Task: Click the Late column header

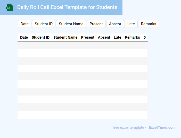Action: point(117,37)
